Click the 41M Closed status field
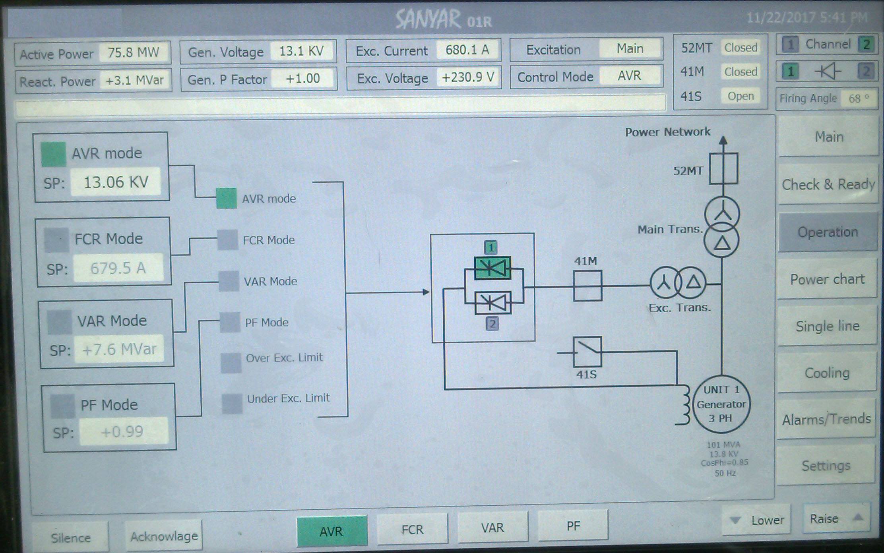This screenshot has width=884, height=553. tap(741, 72)
